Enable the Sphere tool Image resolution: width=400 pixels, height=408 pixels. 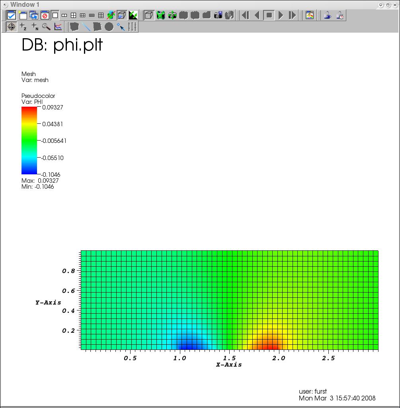[x=109, y=27]
